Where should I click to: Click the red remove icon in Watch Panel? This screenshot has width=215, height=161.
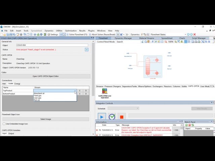(x=189, y=125)
